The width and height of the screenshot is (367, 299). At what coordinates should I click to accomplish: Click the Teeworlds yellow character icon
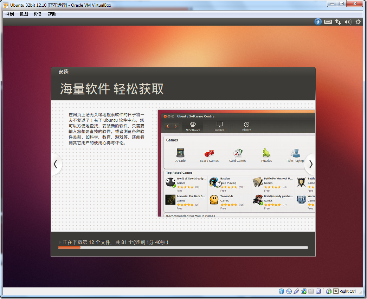click(x=214, y=200)
